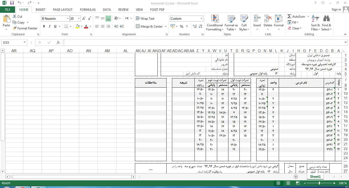This screenshot has height=188, width=349.
Task: Expand Merge & Center options arrow
Action: (166, 27)
